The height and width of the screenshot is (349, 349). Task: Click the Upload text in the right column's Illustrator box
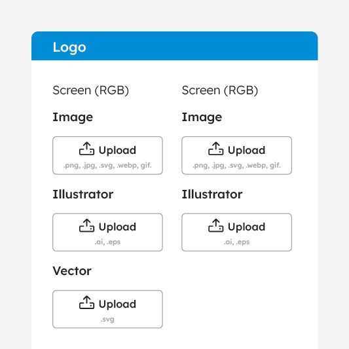pyautogui.click(x=246, y=227)
